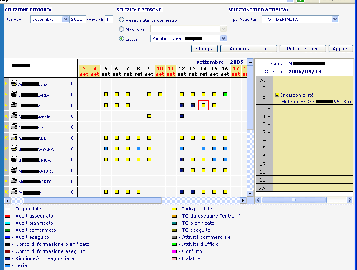357x270 pixels.
Task: Click the yellow X beside the 'sario' row
Action: coord(6,84)
